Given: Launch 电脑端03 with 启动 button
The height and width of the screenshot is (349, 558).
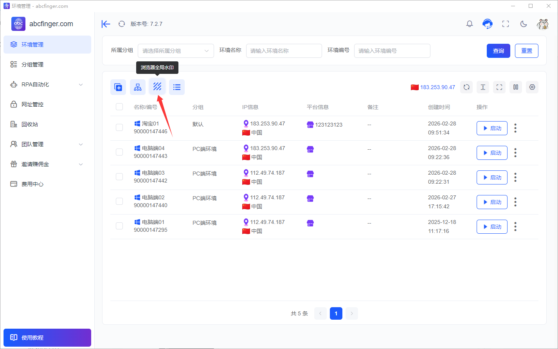Looking at the screenshot, I should coord(492,177).
